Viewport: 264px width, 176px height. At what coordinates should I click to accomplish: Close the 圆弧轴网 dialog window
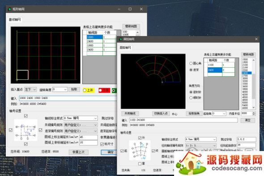pos(256,39)
